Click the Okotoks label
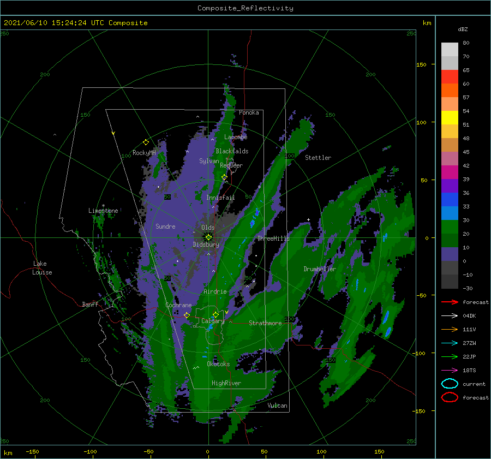The width and height of the screenshot is (491, 459). (x=218, y=364)
